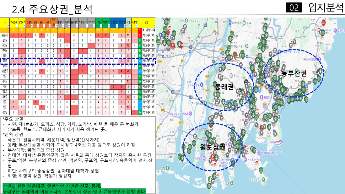Click the *권역 상권 heading line
The width and height of the screenshot is (345, 194).
(x=13, y=135)
